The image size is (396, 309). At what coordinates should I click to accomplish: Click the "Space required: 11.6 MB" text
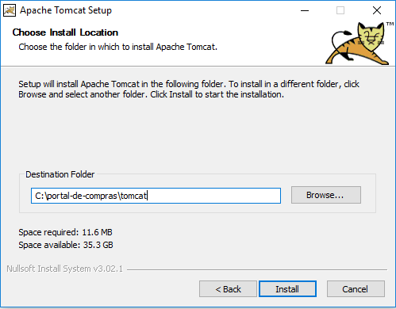pos(65,232)
